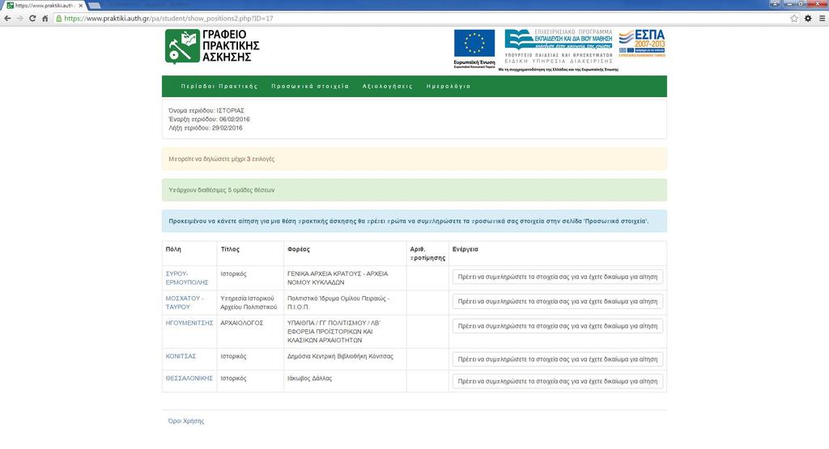Open the ΘΕΣΣΑΛΟΝΙΚΗΣ city link

(189, 379)
